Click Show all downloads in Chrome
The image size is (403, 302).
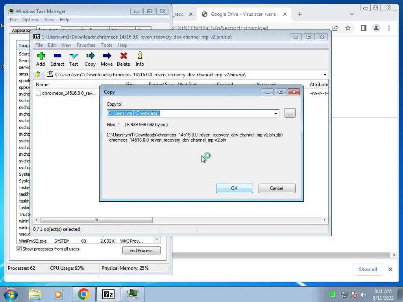[x=368, y=269]
